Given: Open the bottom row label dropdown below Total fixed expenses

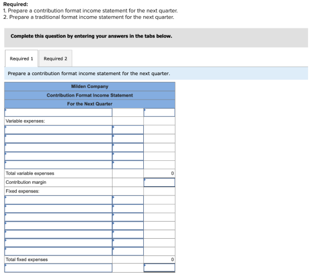Looking at the screenshot, I should point(58,268).
